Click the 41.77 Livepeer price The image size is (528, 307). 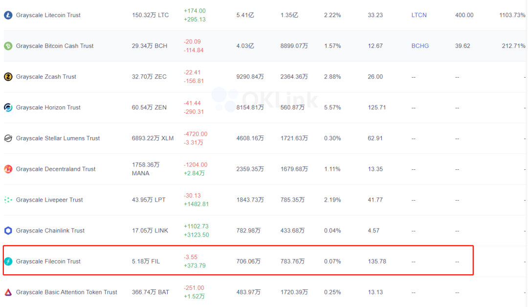point(375,200)
